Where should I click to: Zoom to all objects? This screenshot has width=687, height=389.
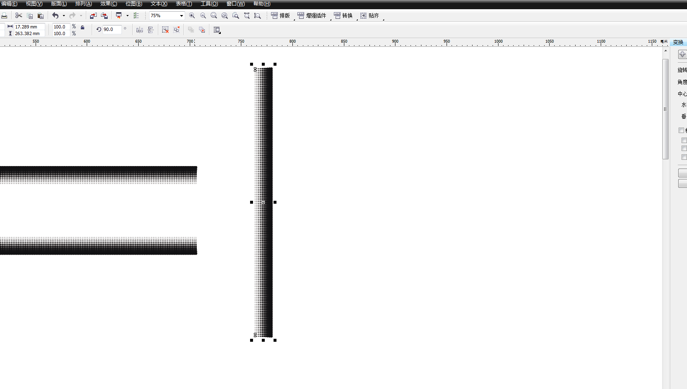(225, 15)
